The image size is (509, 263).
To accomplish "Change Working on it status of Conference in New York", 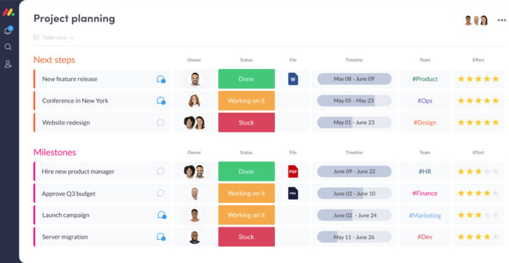I will coord(247,101).
